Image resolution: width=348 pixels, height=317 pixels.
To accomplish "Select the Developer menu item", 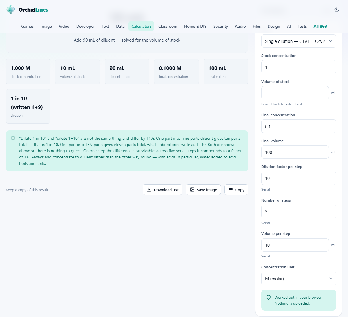I will coord(85,26).
